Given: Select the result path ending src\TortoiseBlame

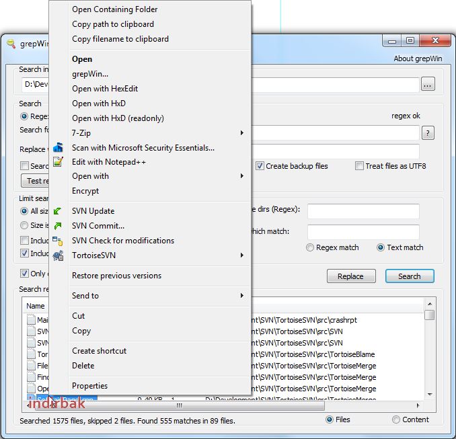Looking at the screenshot, I should pyautogui.click(x=313, y=354).
